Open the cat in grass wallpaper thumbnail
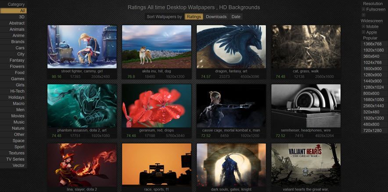The height and width of the screenshot is (192, 388). click(306, 47)
